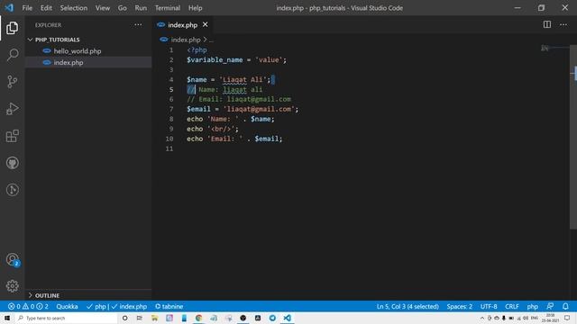Click the Split Editor Right icon

(x=547, y=24)
